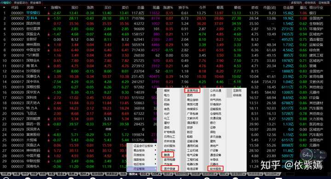The height and width of the screenshot is (179, 331).
Task: Choose 银行 from the industry list
Action: (213, 123)
